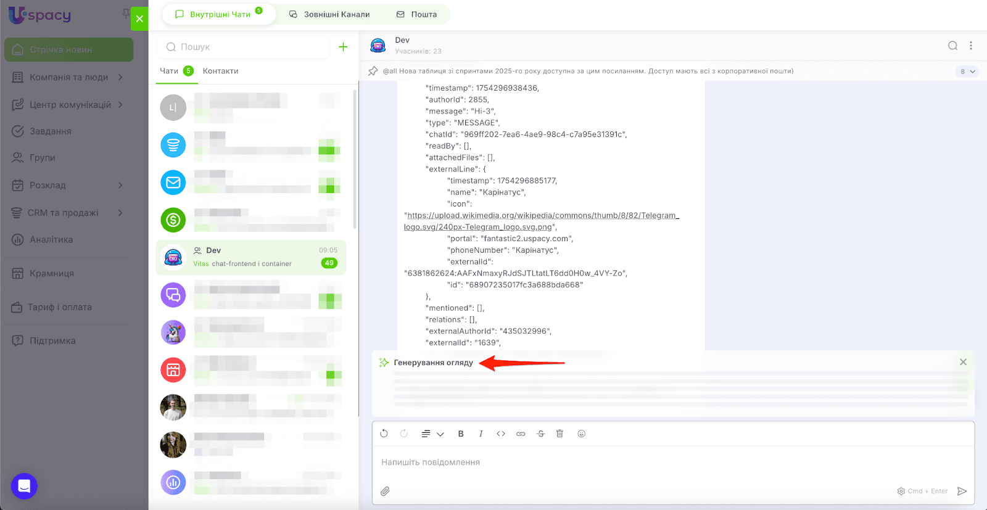The image size is (987, 510).
Task: Expand the Розклад chevron
Action: pos(120,185)
